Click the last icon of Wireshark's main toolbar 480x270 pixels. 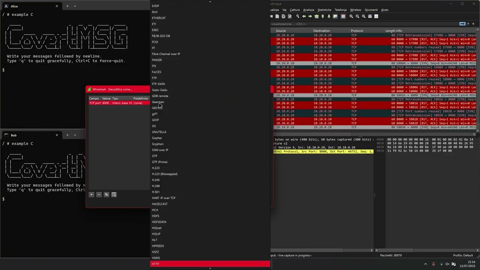coord(376,16)
